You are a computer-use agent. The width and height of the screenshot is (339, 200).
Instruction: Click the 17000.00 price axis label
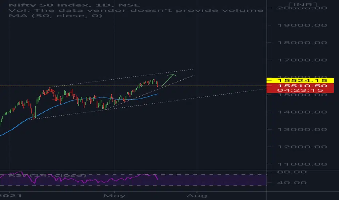pyautogui.click(x=302, y=60)
